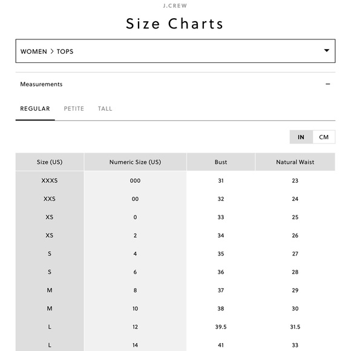
Task: Click the Size Charts page heading
Action: tap(175, 24)
